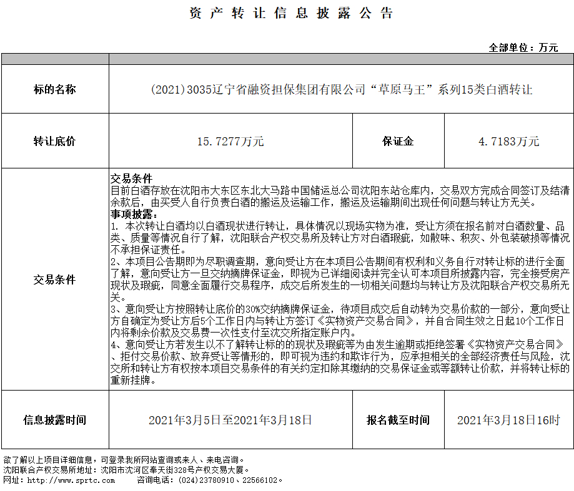Select the 2021年3月5日至2021年3月18日 date range
Screen dimensions: 574x491
coord(230,420)
